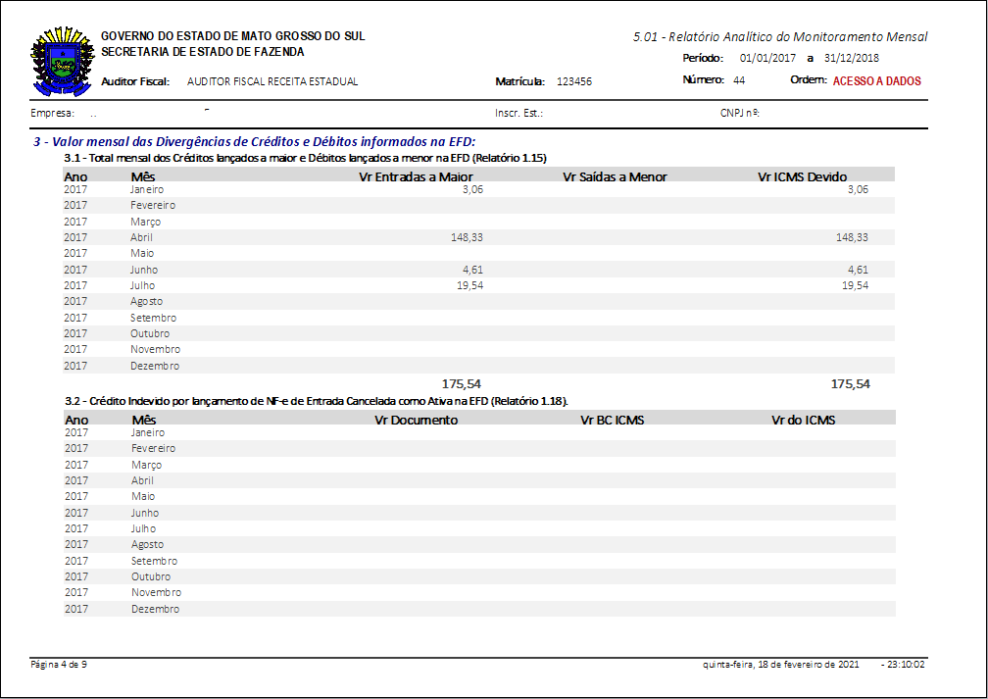Click the 'Vr ICMS Devido' column header
The width and height of the screenshot is (988, 699).
803,176
